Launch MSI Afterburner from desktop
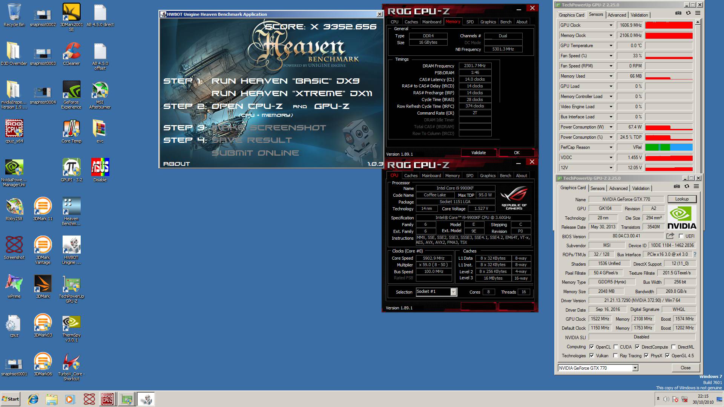Screen dimensions: 724x407 [x=100, y=95]
